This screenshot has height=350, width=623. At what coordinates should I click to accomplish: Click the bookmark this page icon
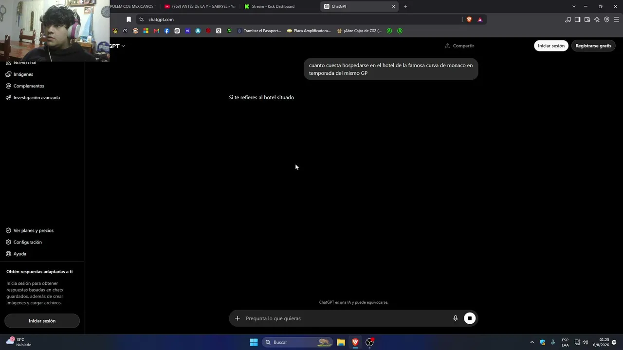(128, 19)
